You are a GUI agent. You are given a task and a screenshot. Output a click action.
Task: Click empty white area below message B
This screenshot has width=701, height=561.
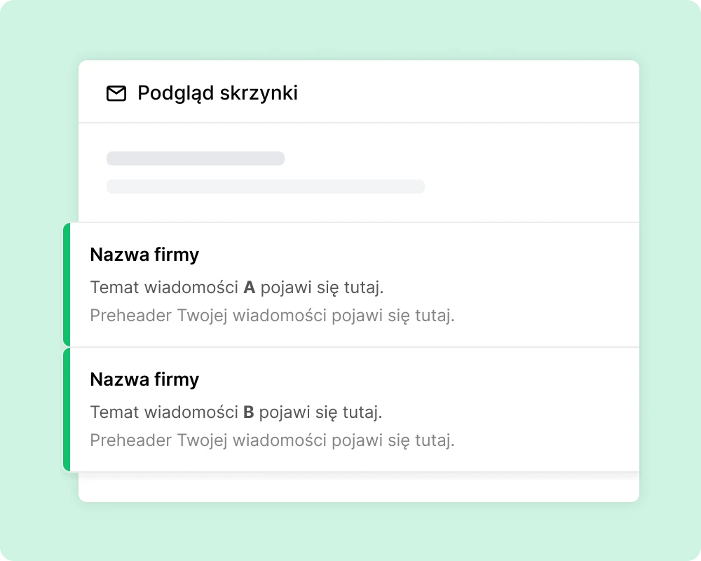click(359, 487)
